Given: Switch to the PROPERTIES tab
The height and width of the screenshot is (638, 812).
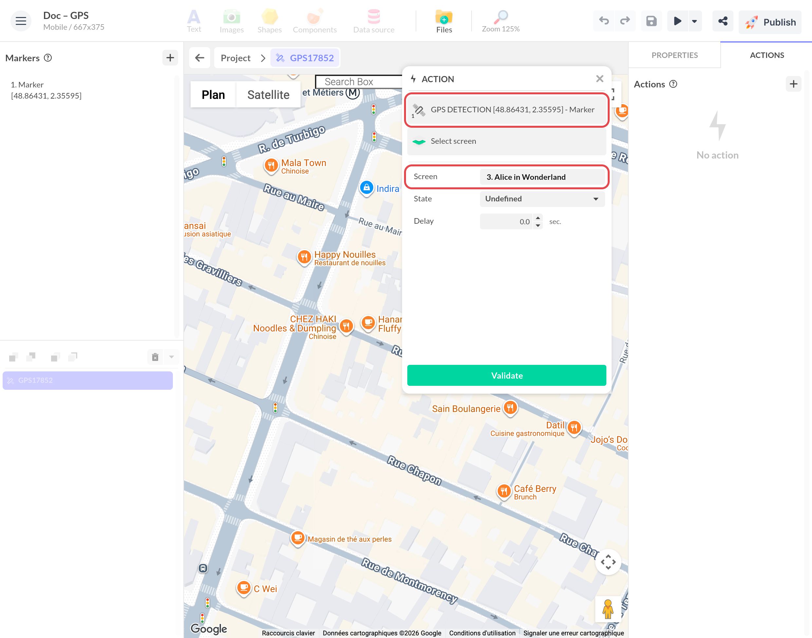Looking at the screenshot, I should pos(674,55).
